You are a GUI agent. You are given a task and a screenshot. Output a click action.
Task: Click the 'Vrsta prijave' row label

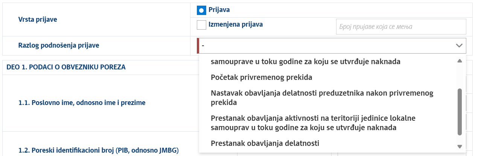(38, 19)
